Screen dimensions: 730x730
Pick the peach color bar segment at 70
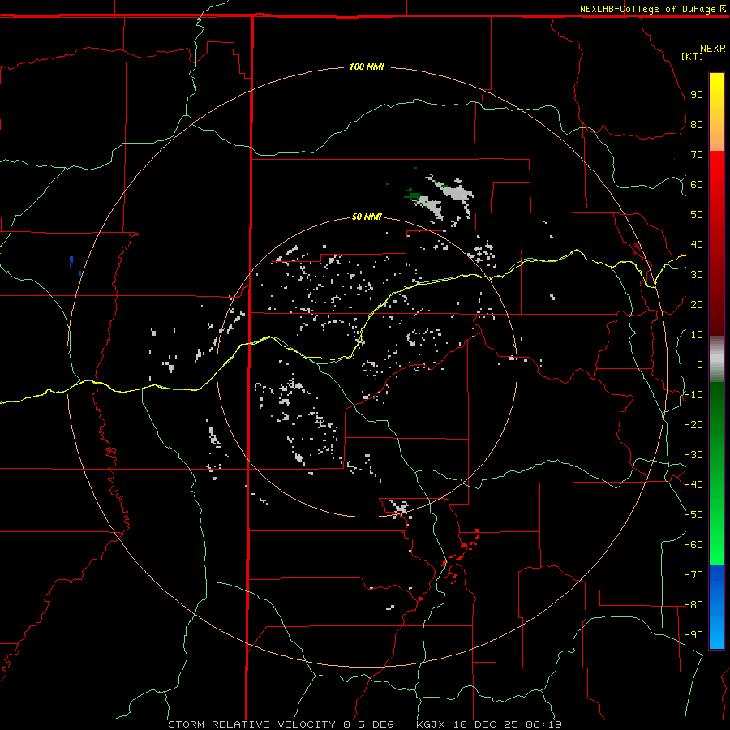[716, 144]
